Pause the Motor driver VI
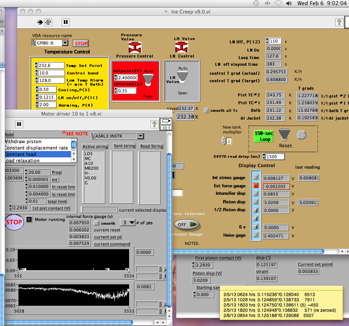Screen dimensions: 349x326 click(19, 124)
